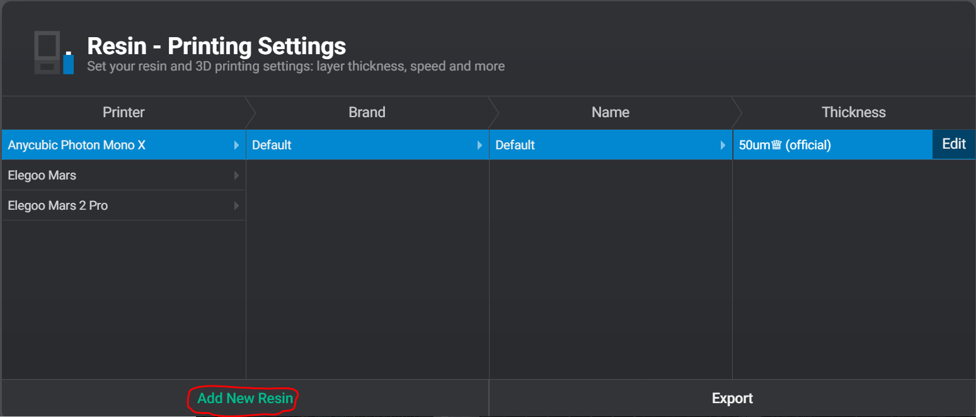Choose Elegoo Mars 2 Pro printer
Viewport: 976px width, 417px height.
click(x=58, y=205)
